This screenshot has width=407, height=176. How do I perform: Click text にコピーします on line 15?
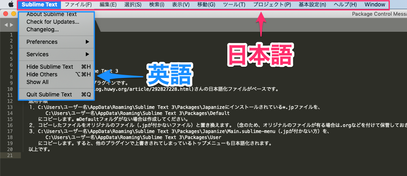click(x=56, y=119)
